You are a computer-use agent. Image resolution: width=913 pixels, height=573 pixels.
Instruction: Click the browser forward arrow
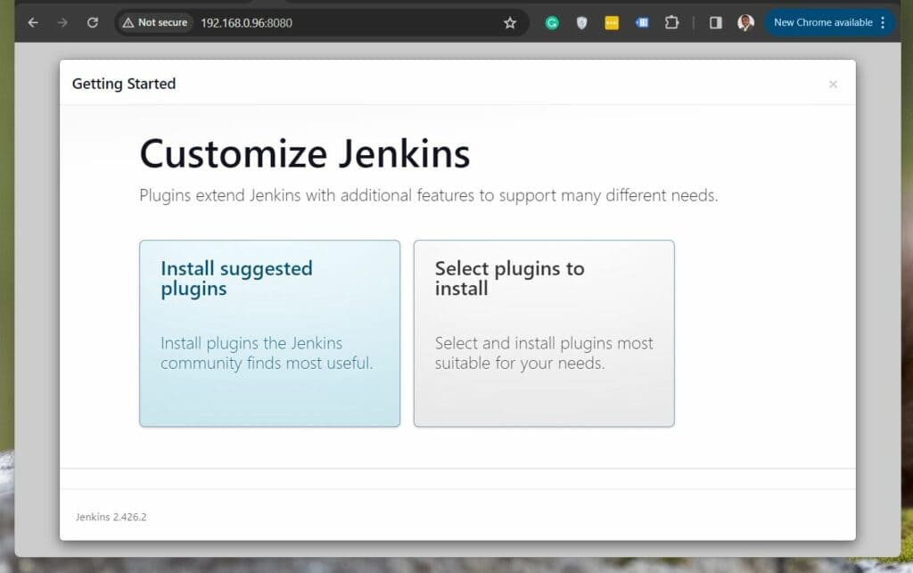point(62,22)
